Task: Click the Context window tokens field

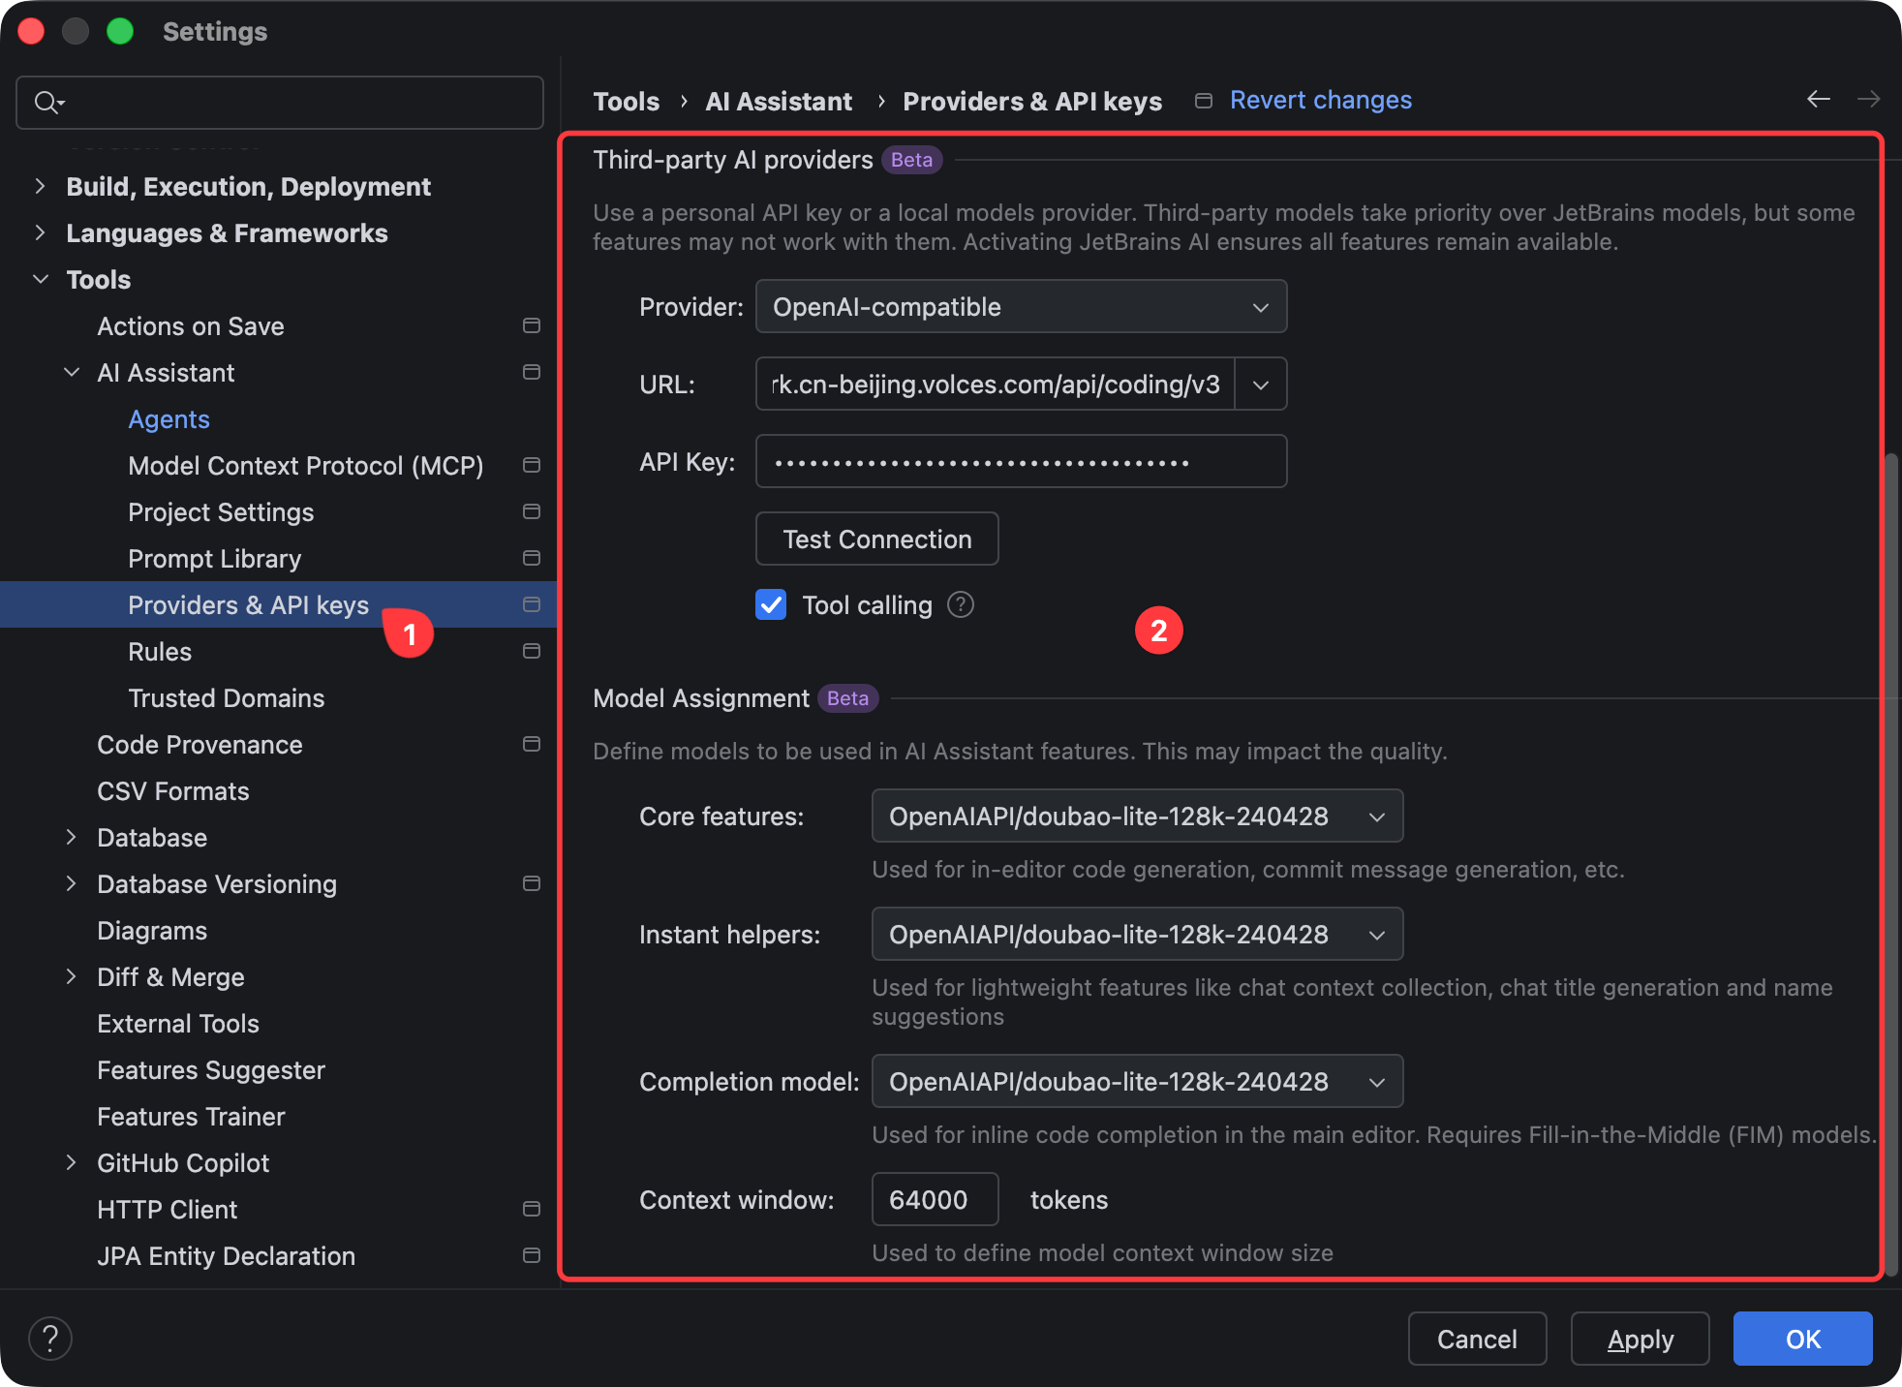Action: [934, 1200]
